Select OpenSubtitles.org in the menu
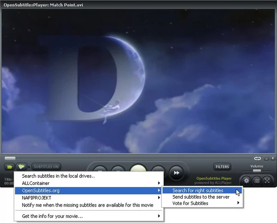Screen dimensions: 277x223 pyautogui.click(x=88, y=190)
